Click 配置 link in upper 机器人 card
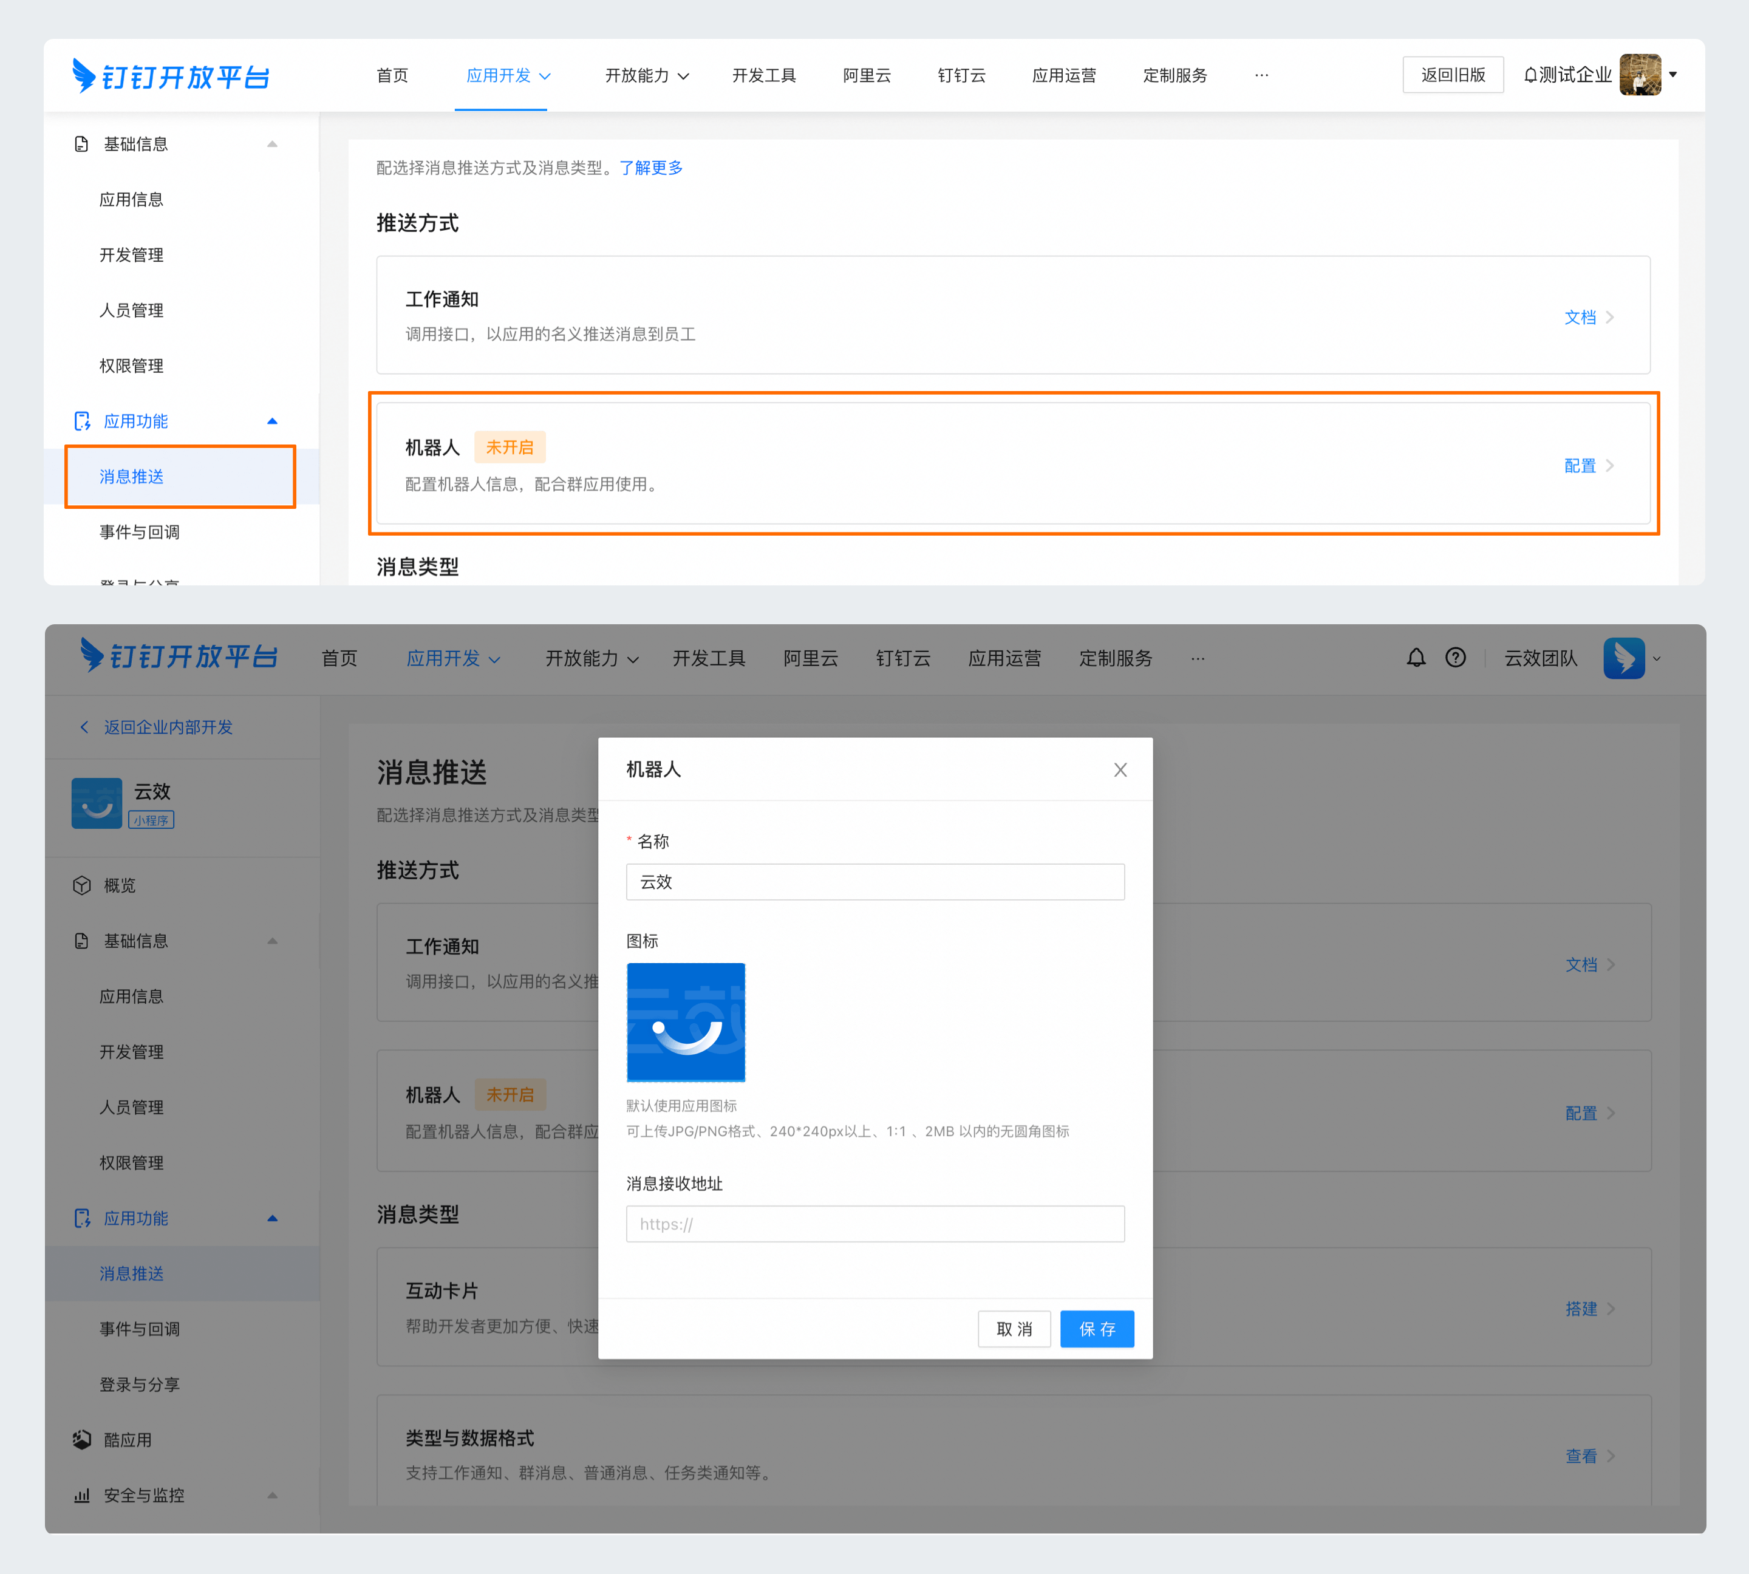 (x=1580, y=465)
